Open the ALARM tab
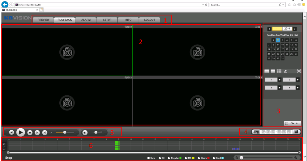This screenshot has height=161, width=307. (x=86, y=20)
